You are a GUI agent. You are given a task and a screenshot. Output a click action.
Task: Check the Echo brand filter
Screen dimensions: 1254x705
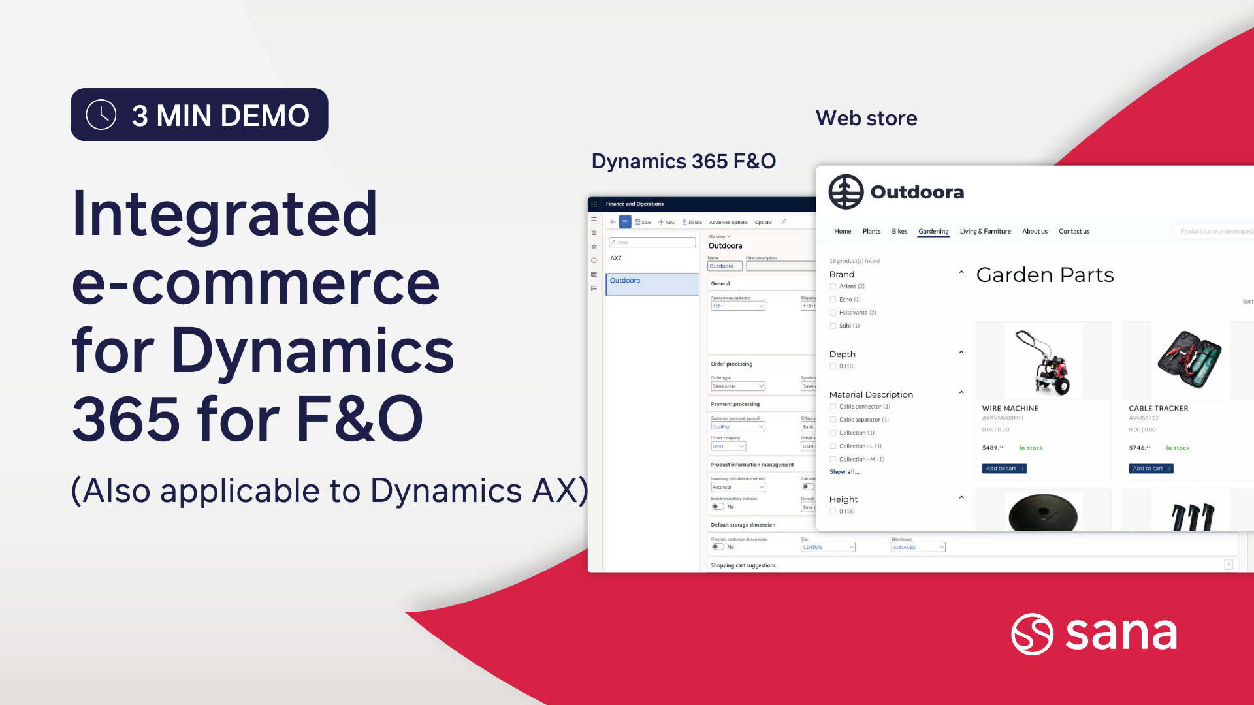tap(833, 300)
